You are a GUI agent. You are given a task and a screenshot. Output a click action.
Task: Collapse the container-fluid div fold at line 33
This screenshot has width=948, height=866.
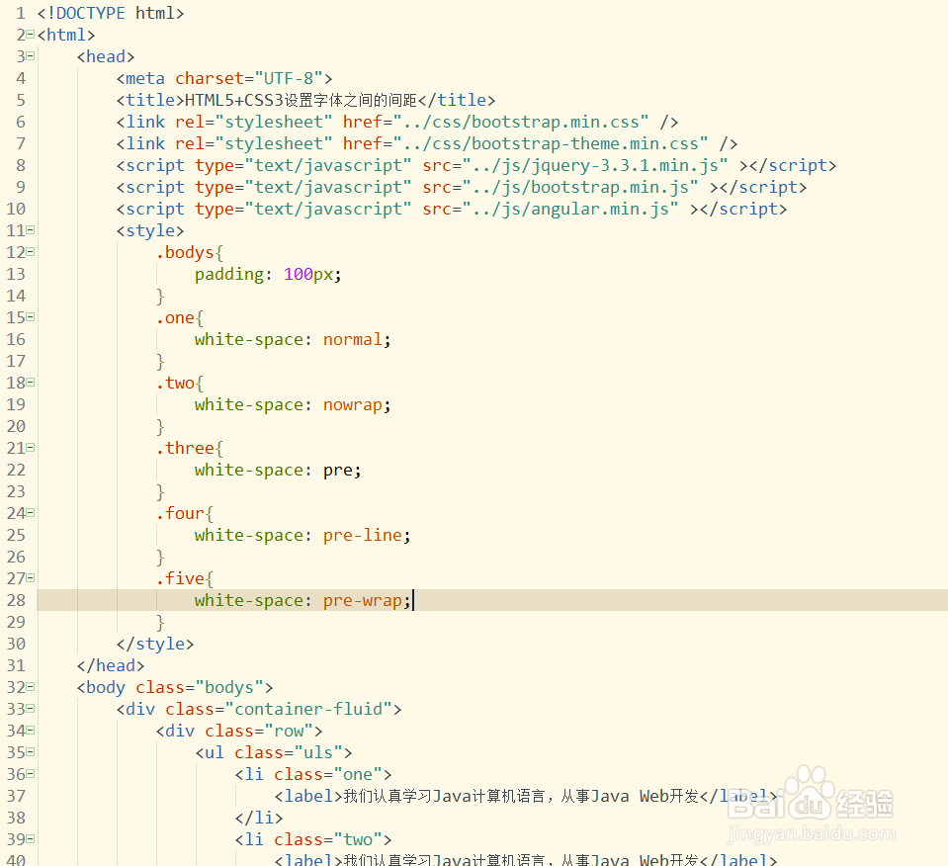[31, 709]
